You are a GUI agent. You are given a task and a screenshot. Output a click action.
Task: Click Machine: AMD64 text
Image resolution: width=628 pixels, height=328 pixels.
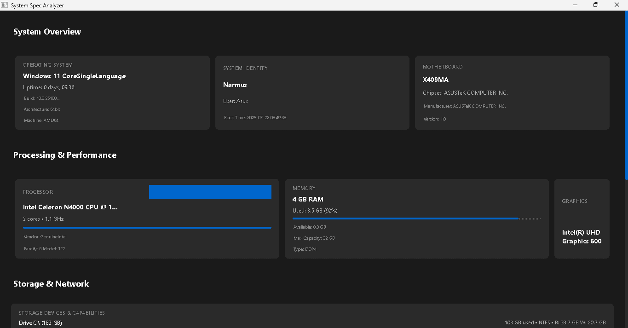tap(41, 121)
